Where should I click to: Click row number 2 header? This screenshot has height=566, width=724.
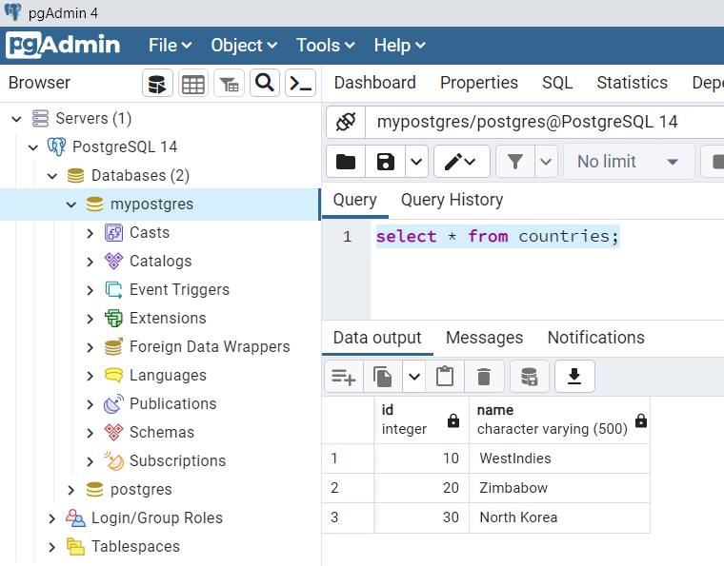pos(348,488)
